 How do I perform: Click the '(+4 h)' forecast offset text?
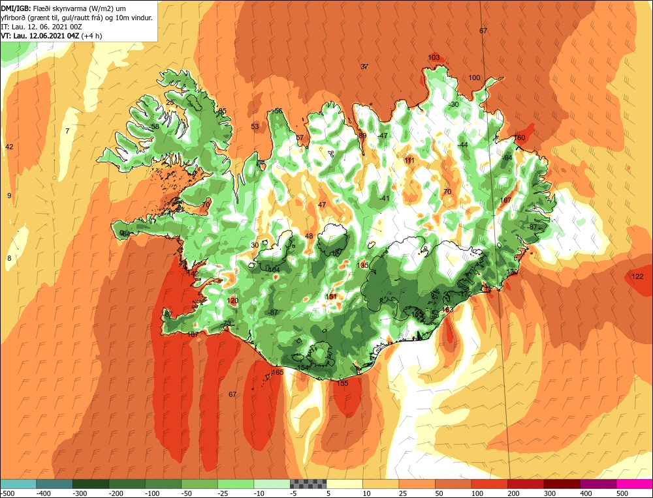tap(91, 36)
